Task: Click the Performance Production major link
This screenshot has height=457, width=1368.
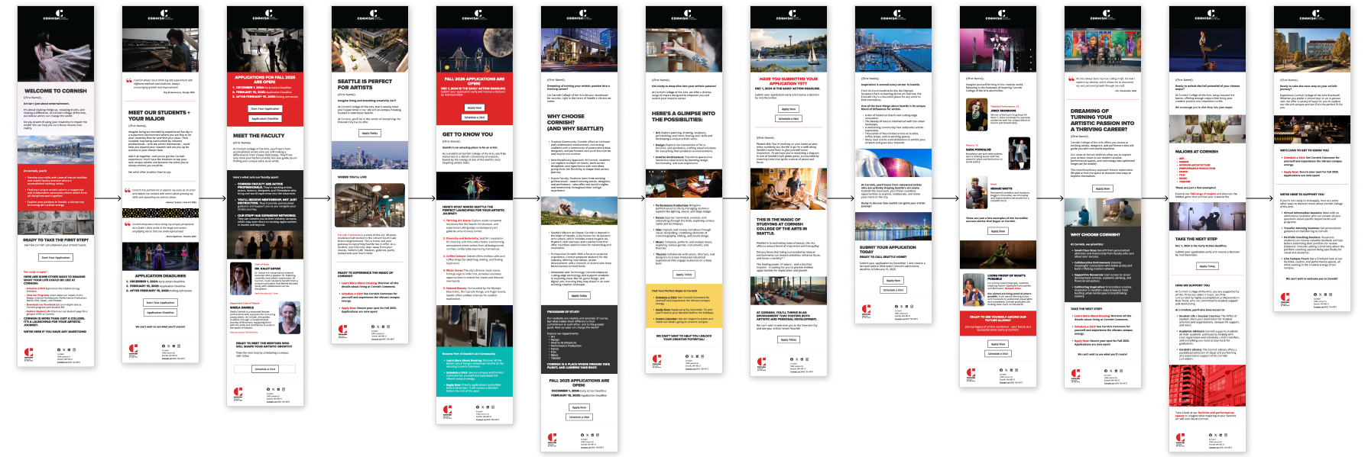Action: 1197,168
